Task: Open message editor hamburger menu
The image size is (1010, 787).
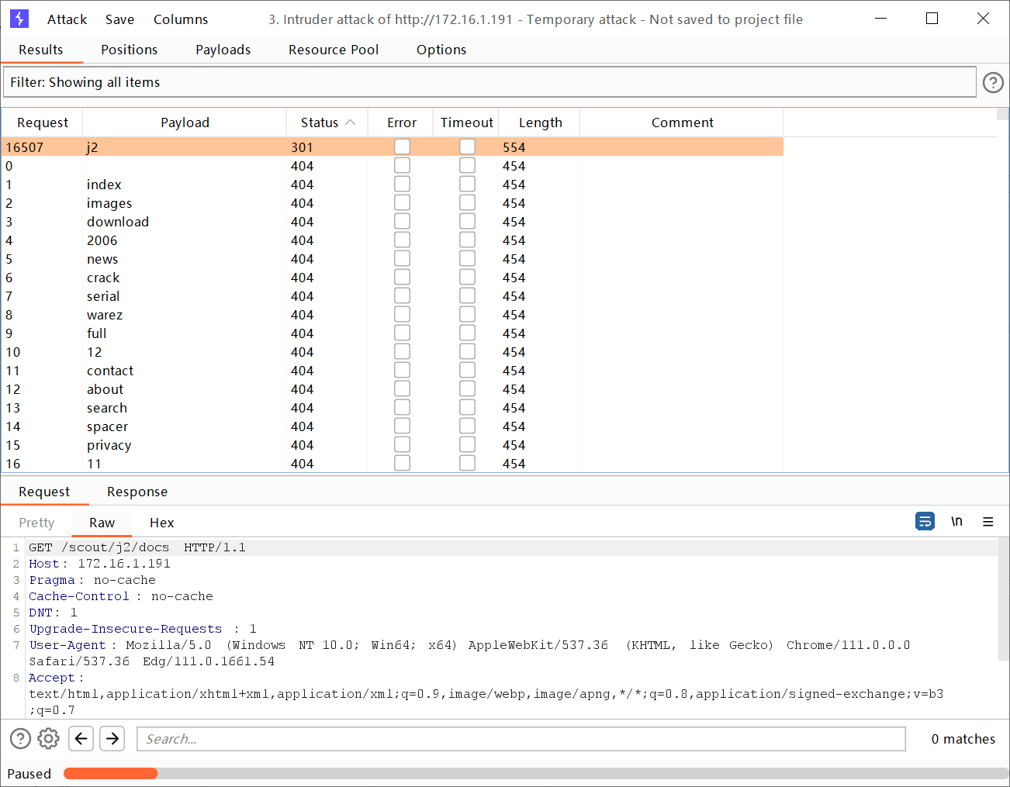Action: click(x=988, y=522)
